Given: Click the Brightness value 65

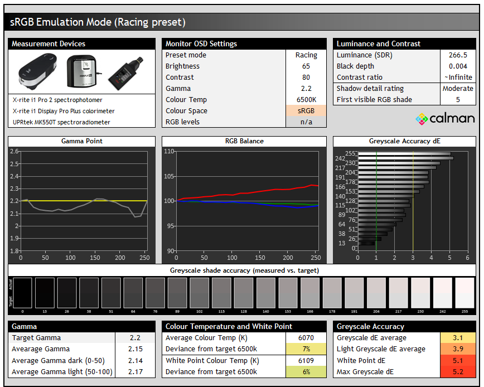Looking at the screenshot, I should [306, 66].
